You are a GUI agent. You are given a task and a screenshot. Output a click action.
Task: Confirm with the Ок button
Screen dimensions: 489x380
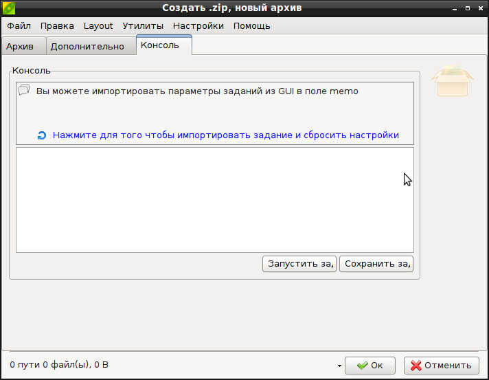370,366
